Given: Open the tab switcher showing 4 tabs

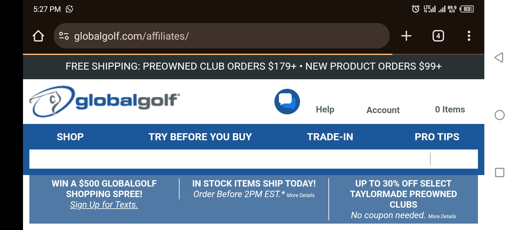Looking at the screenshot, I should (x=438, y=36).
